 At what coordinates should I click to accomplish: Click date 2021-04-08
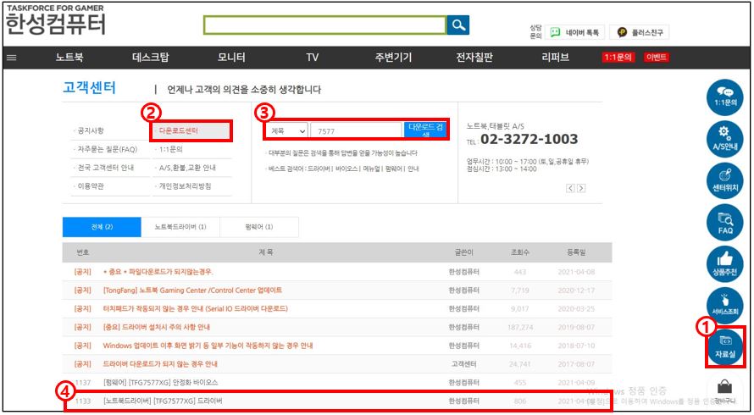pos(576,272)
